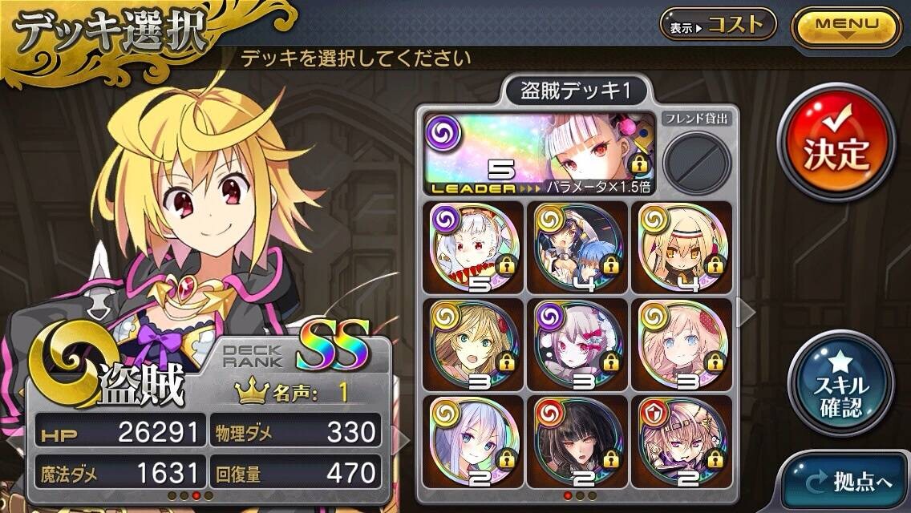Select the black-haired red card costing 2
Viewport: 911px width, 513px height.
click(x=577, y=442)
